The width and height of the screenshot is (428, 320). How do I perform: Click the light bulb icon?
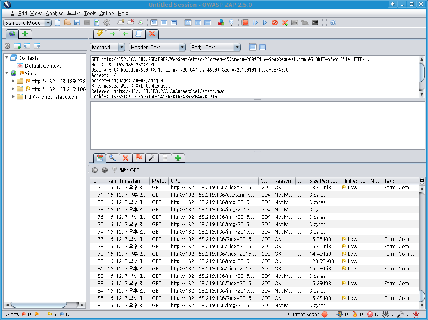click(231, 23)
